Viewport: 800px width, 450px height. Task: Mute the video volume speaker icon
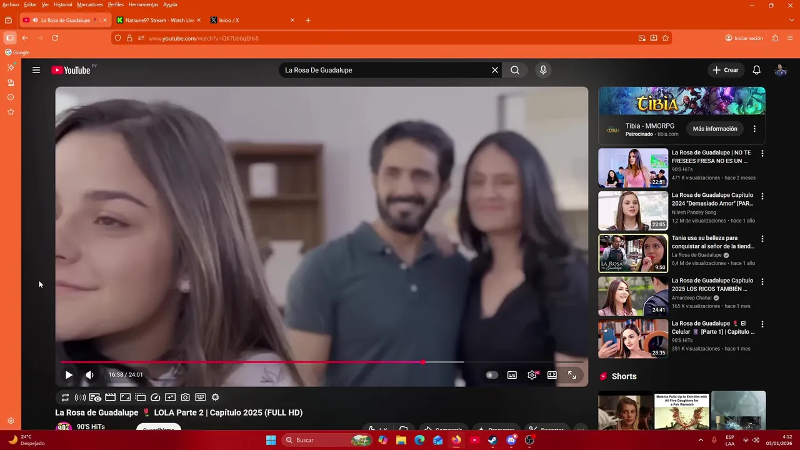[89, 375]
